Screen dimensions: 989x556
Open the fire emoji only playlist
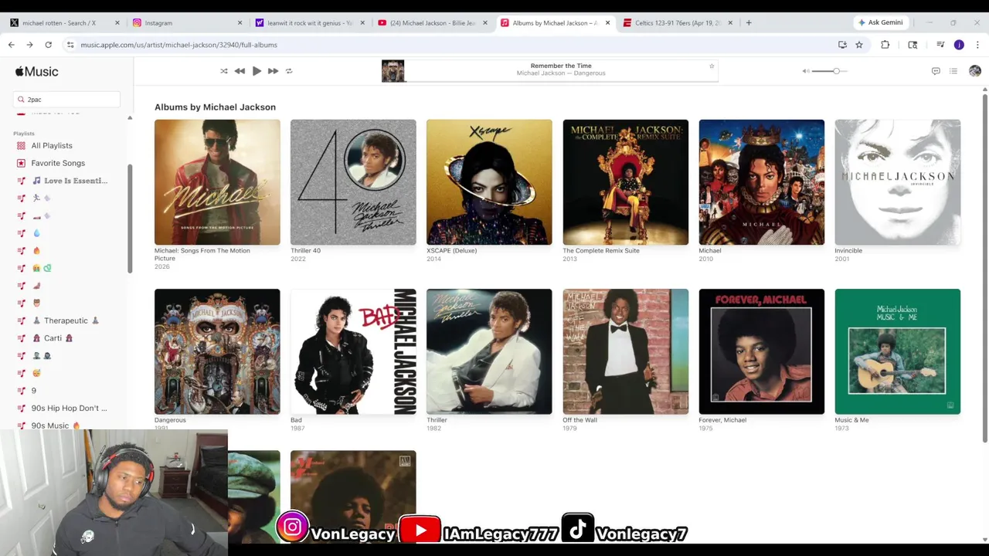point(36,251)
